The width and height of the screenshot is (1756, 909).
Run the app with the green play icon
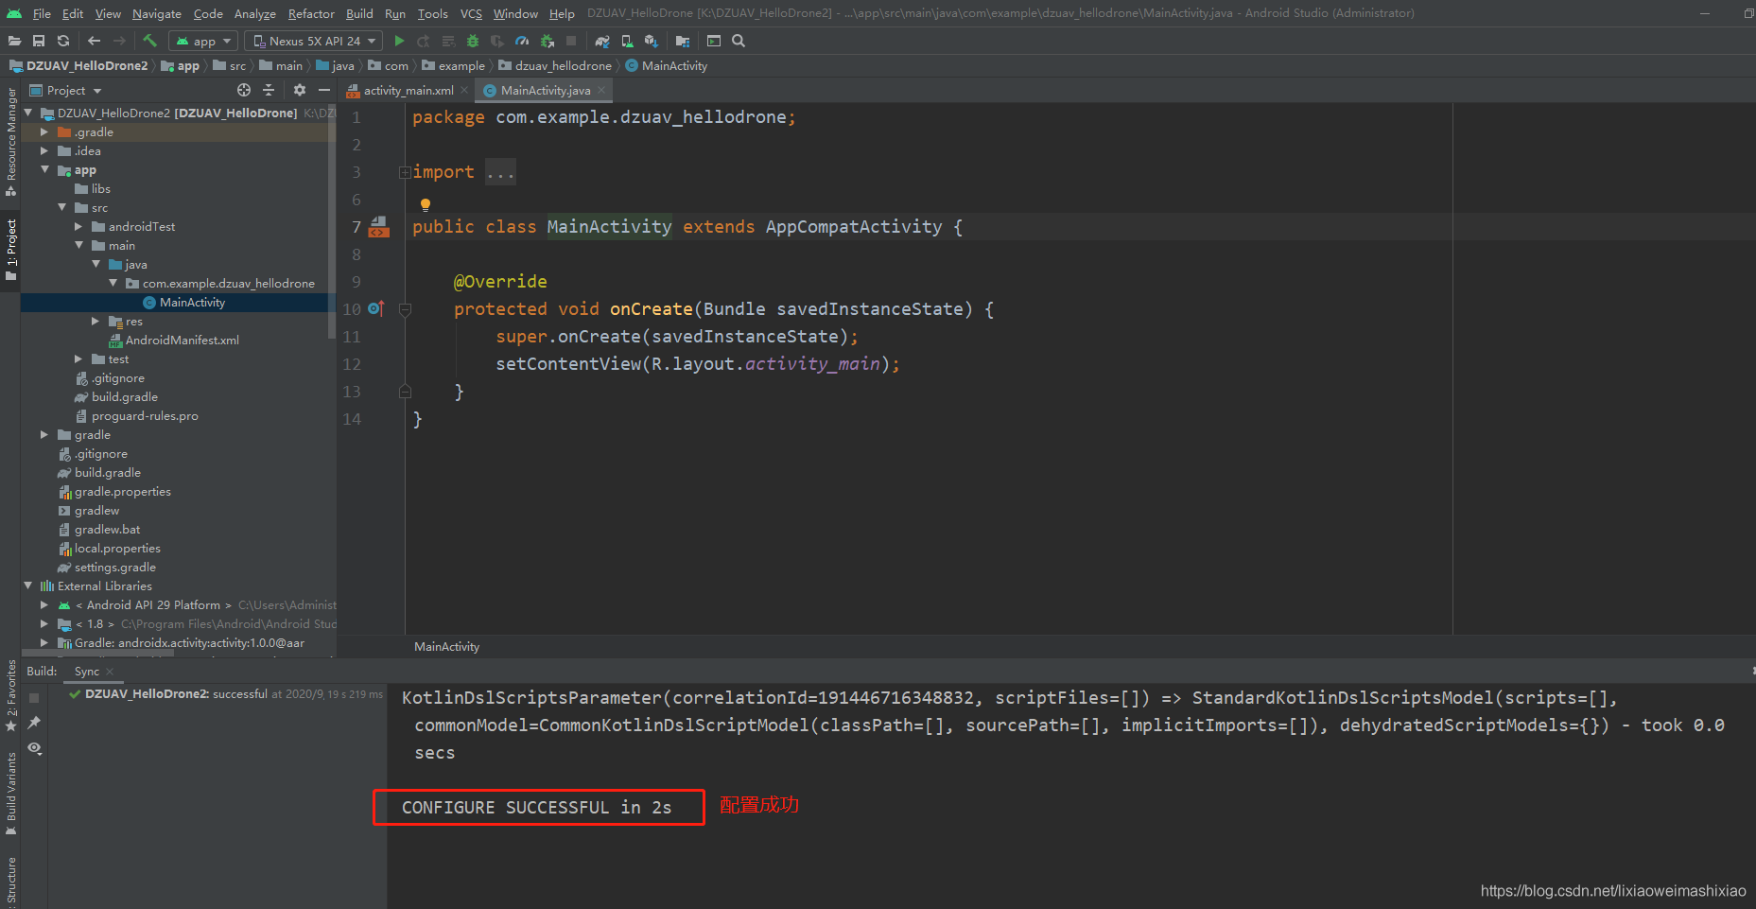pos(399,41)
